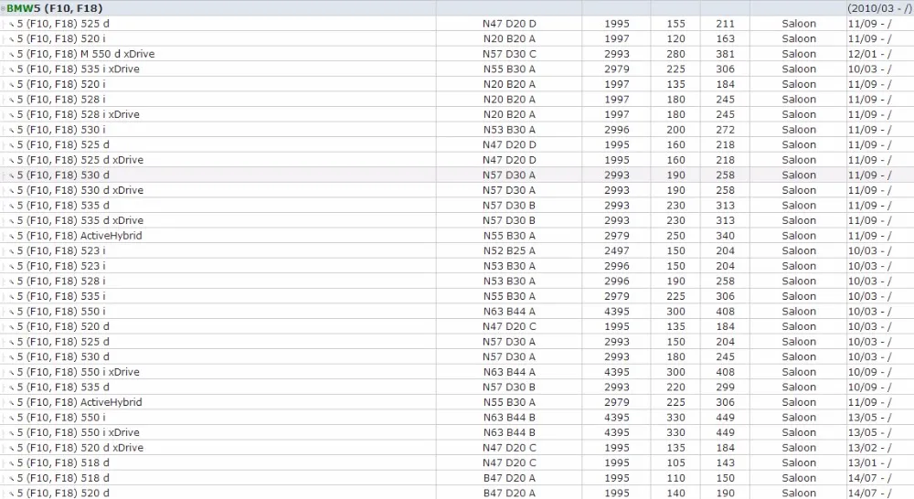Click kW value 200
914x499 pixels.
(676, 130)
